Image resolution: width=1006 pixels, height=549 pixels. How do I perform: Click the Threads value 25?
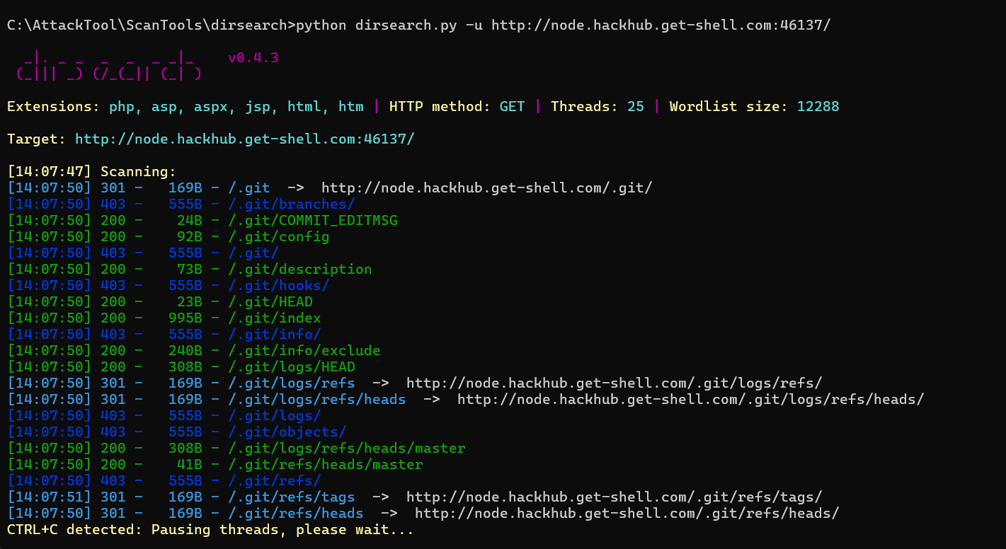[635, 107]
